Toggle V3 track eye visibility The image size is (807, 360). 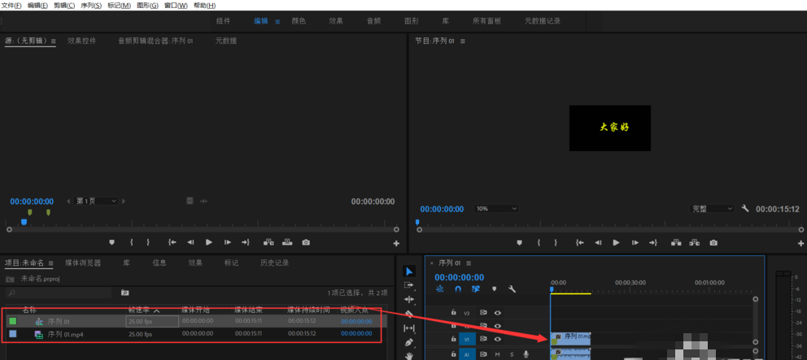498,312
